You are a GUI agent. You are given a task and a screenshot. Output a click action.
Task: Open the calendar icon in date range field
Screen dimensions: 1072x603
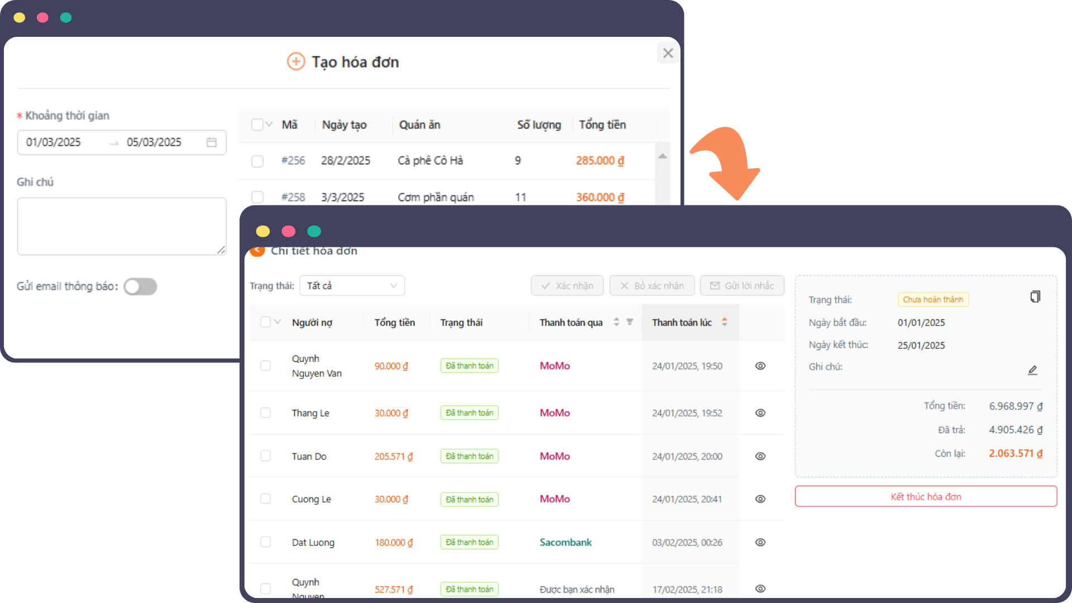tap(212, 142)
